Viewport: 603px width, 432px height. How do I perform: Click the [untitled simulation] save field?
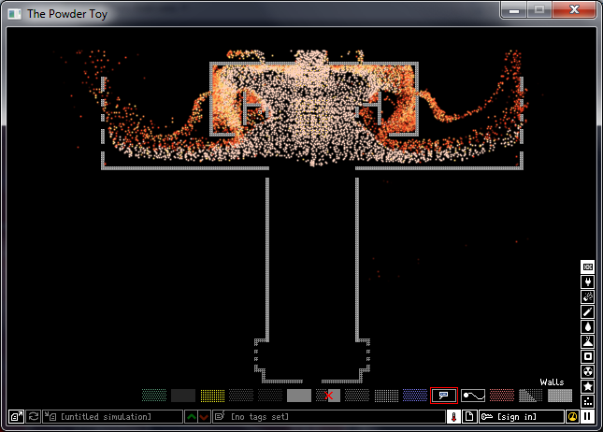[113, 417]
